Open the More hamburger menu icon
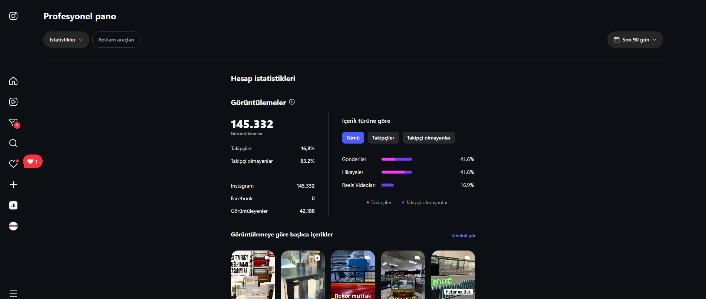 coord(13,294)
